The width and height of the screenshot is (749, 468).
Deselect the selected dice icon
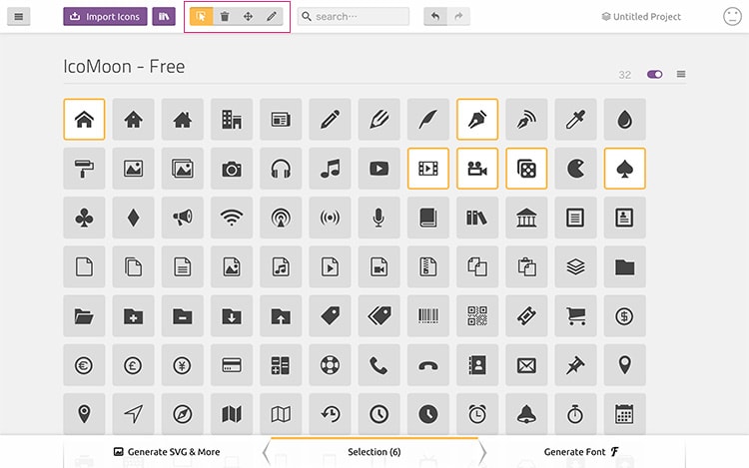pyautogui.click(x=526, y=169)
